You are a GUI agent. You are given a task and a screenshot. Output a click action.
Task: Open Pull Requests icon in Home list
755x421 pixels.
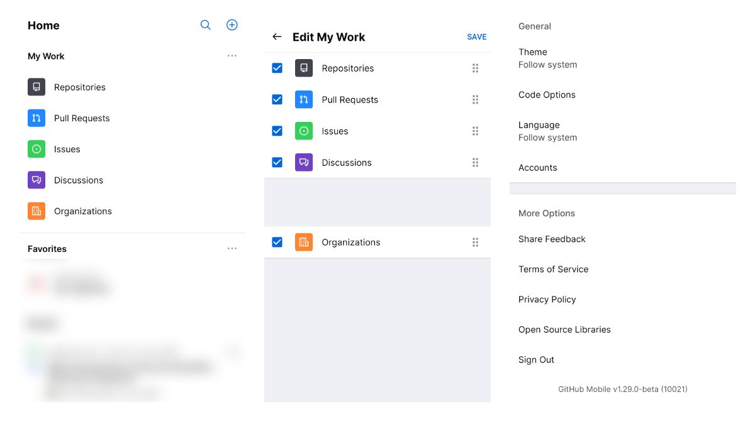click(x=36, y=118)
